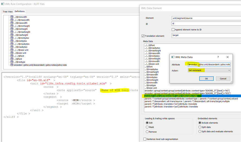Select the Edit white spaces radio button
The width and height of the screenshot is (241, 142).
(x=147, y=123)
